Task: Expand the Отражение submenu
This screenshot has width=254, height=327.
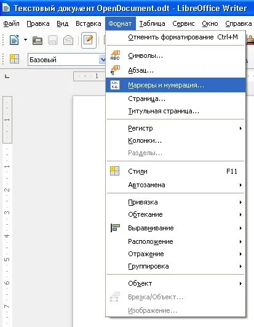Action: tap(176, 254)
